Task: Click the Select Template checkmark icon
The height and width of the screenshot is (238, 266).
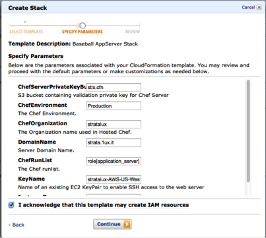Action: point(25,22)
